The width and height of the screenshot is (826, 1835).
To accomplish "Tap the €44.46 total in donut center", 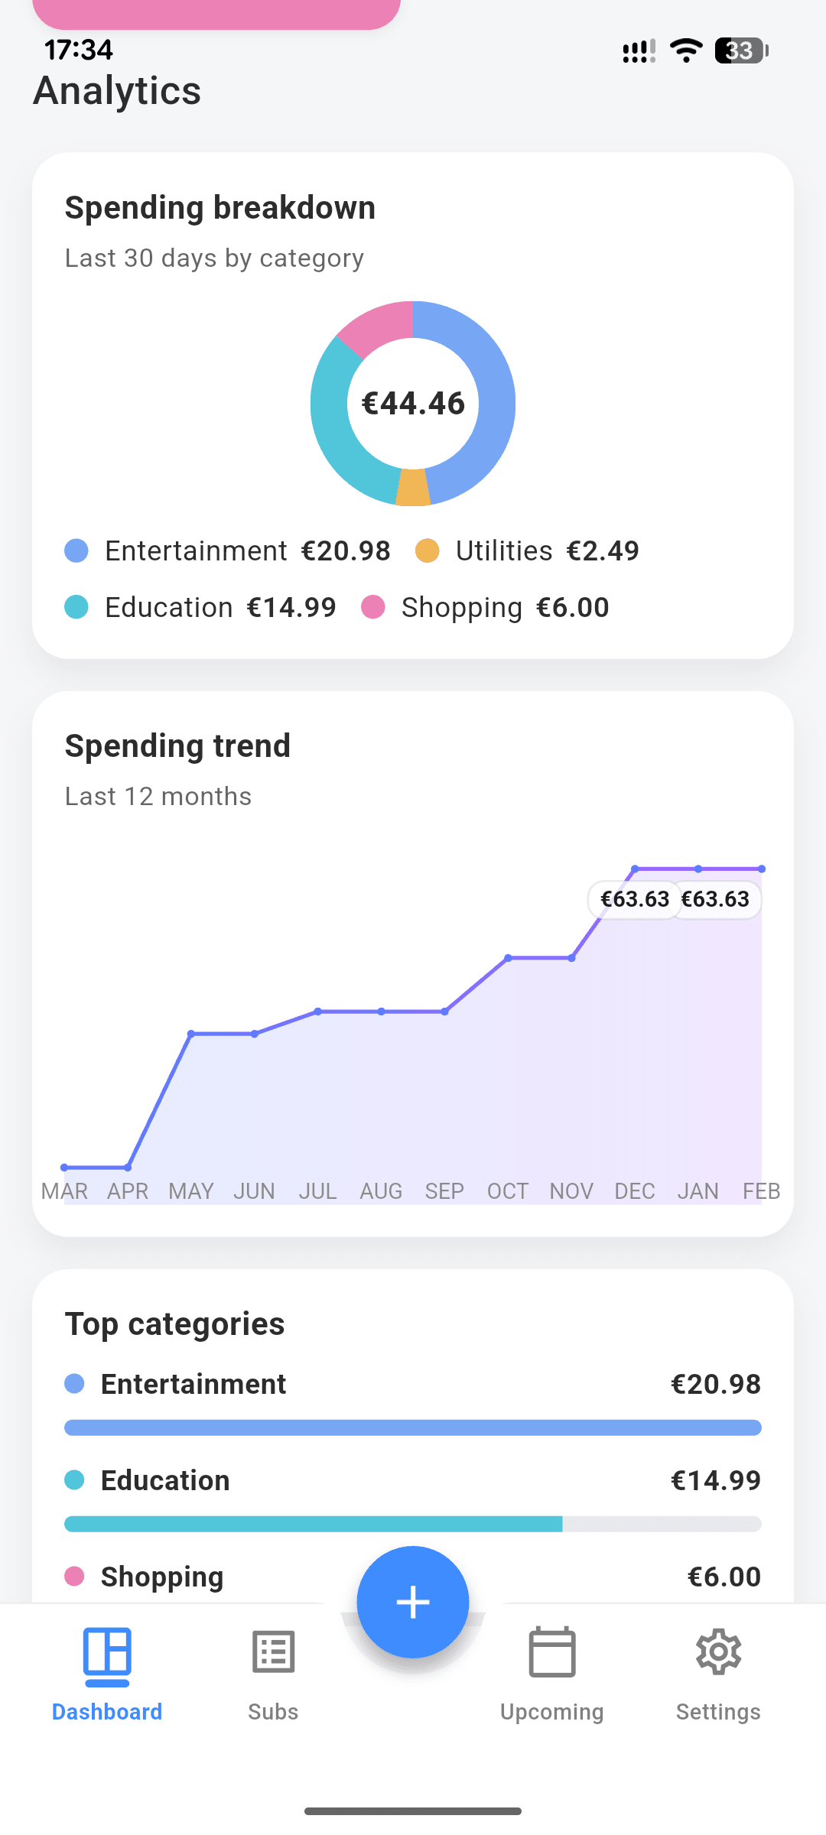I will (x=413, y=404).
